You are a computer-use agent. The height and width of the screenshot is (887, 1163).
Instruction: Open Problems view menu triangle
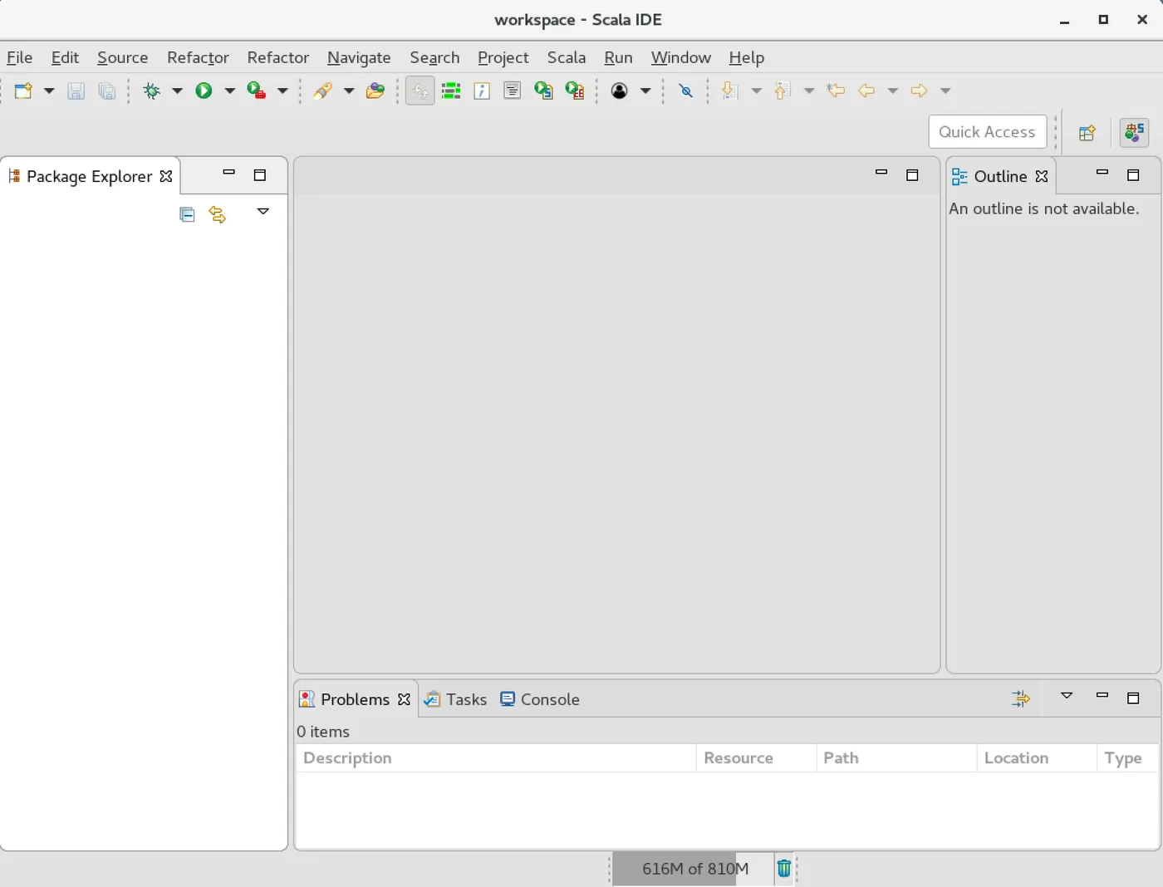pos(1067,696)
